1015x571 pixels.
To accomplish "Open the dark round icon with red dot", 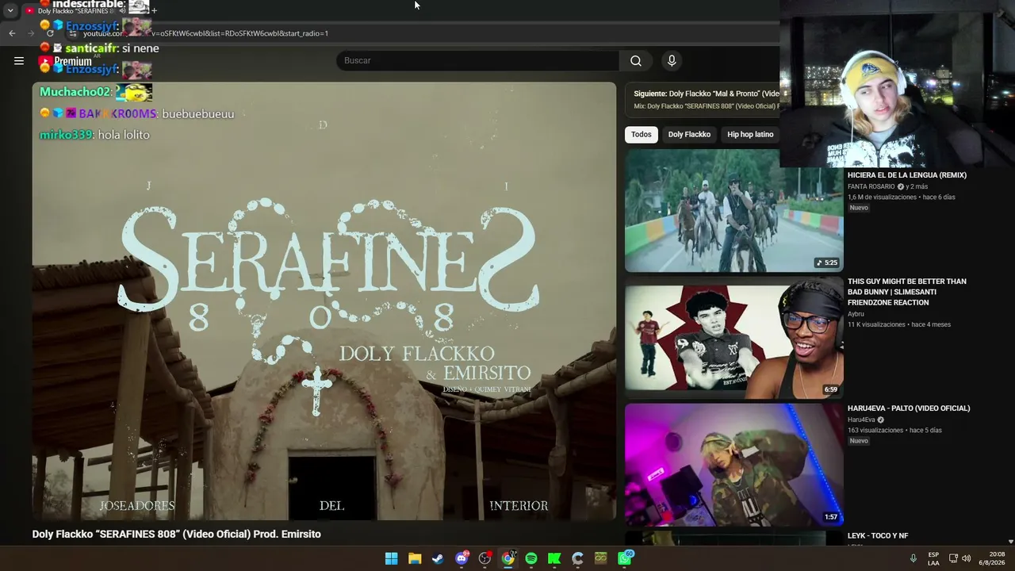I will tap(485, 558).
